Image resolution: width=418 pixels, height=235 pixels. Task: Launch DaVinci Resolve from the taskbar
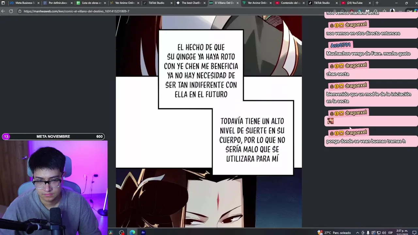111,232
